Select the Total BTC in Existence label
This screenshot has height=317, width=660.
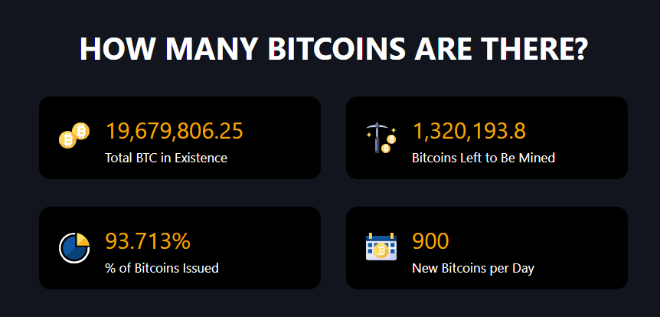click(166, 158)
